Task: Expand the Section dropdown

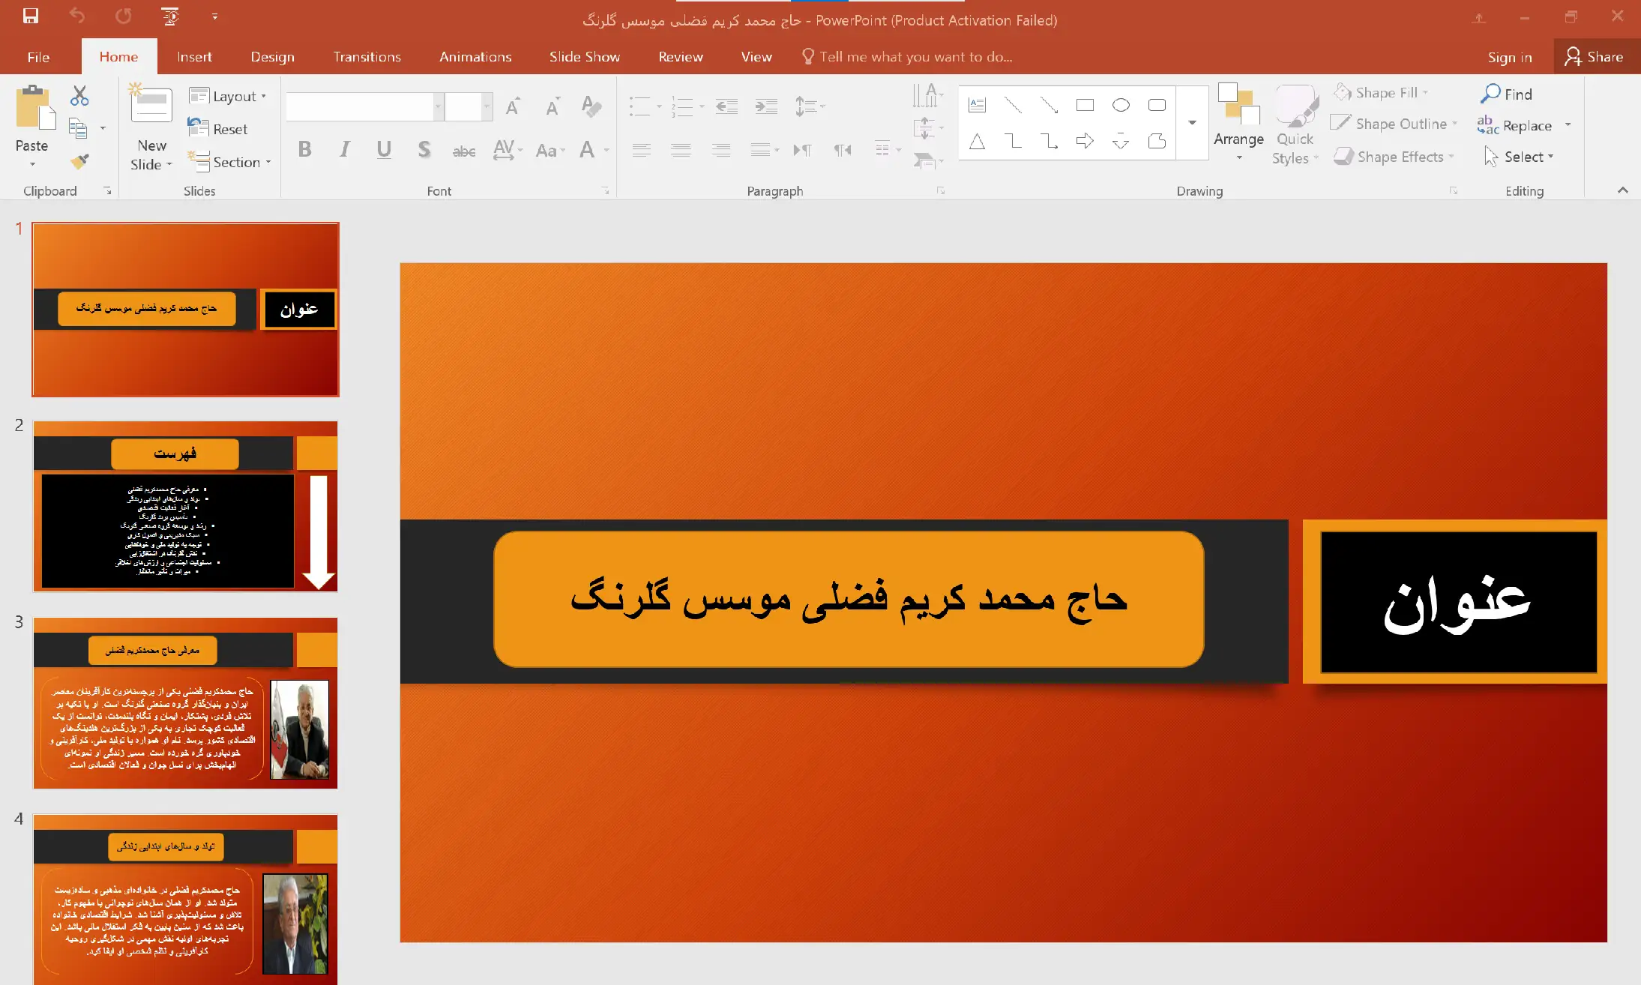Action: click(229, 162)
